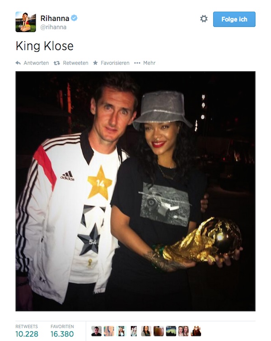Click the star icon for Favorisieren
This screenshot has height=341, width=271.
pos(95,63)
